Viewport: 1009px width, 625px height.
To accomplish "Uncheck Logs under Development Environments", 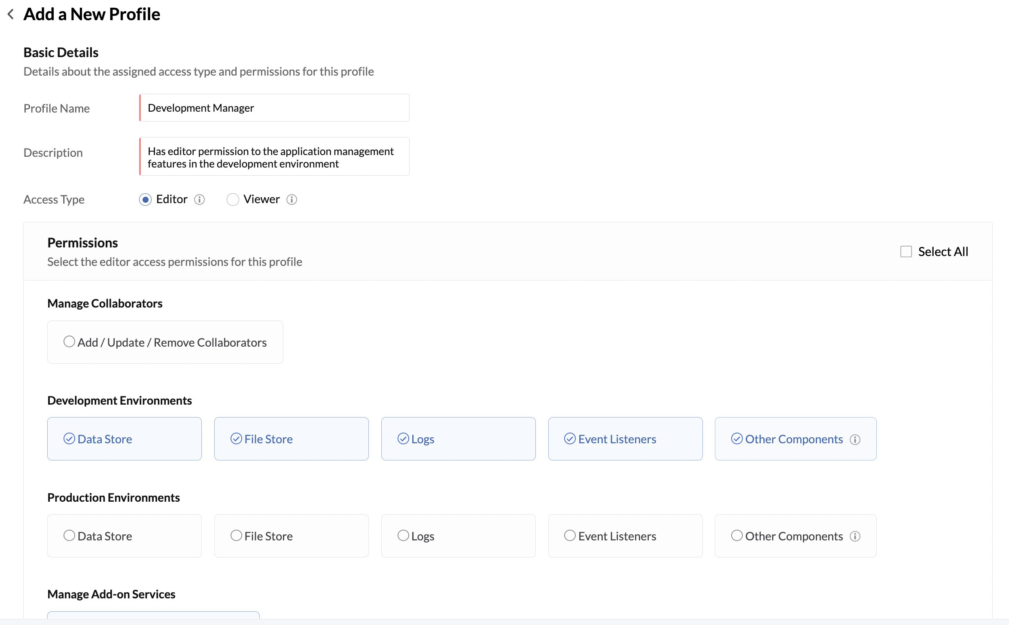I will (403, 439).
